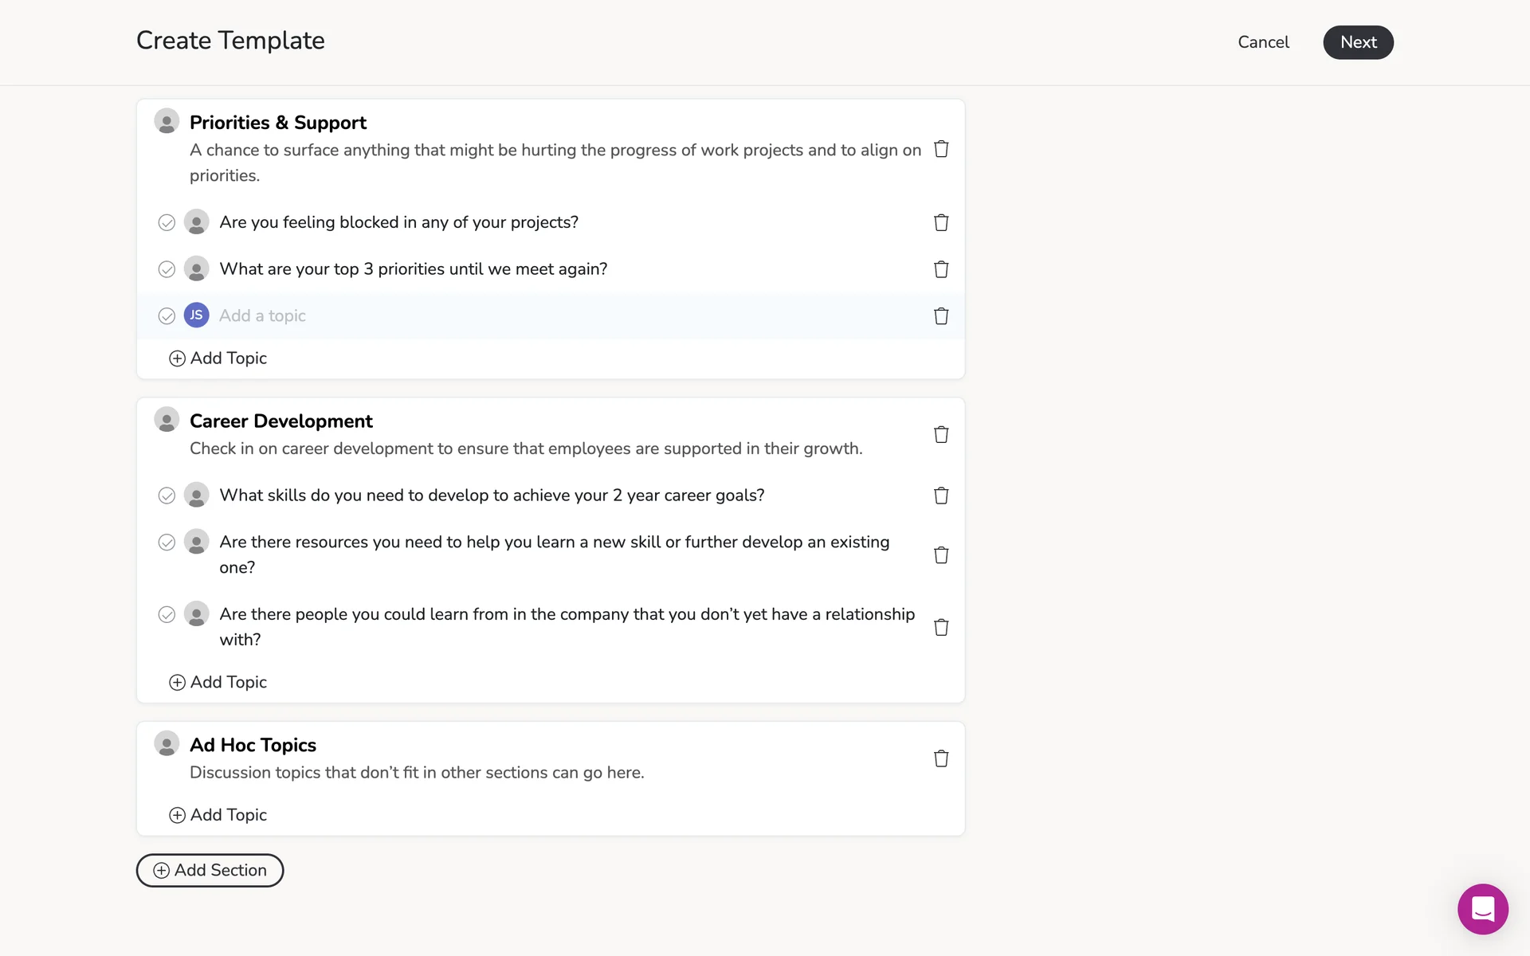
Task: Delete the Ad Hoc Topics section
Action: [941, 758]
